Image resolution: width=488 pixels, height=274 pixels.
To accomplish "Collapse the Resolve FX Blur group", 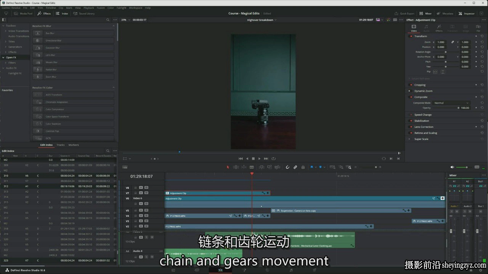I will 114,26.
